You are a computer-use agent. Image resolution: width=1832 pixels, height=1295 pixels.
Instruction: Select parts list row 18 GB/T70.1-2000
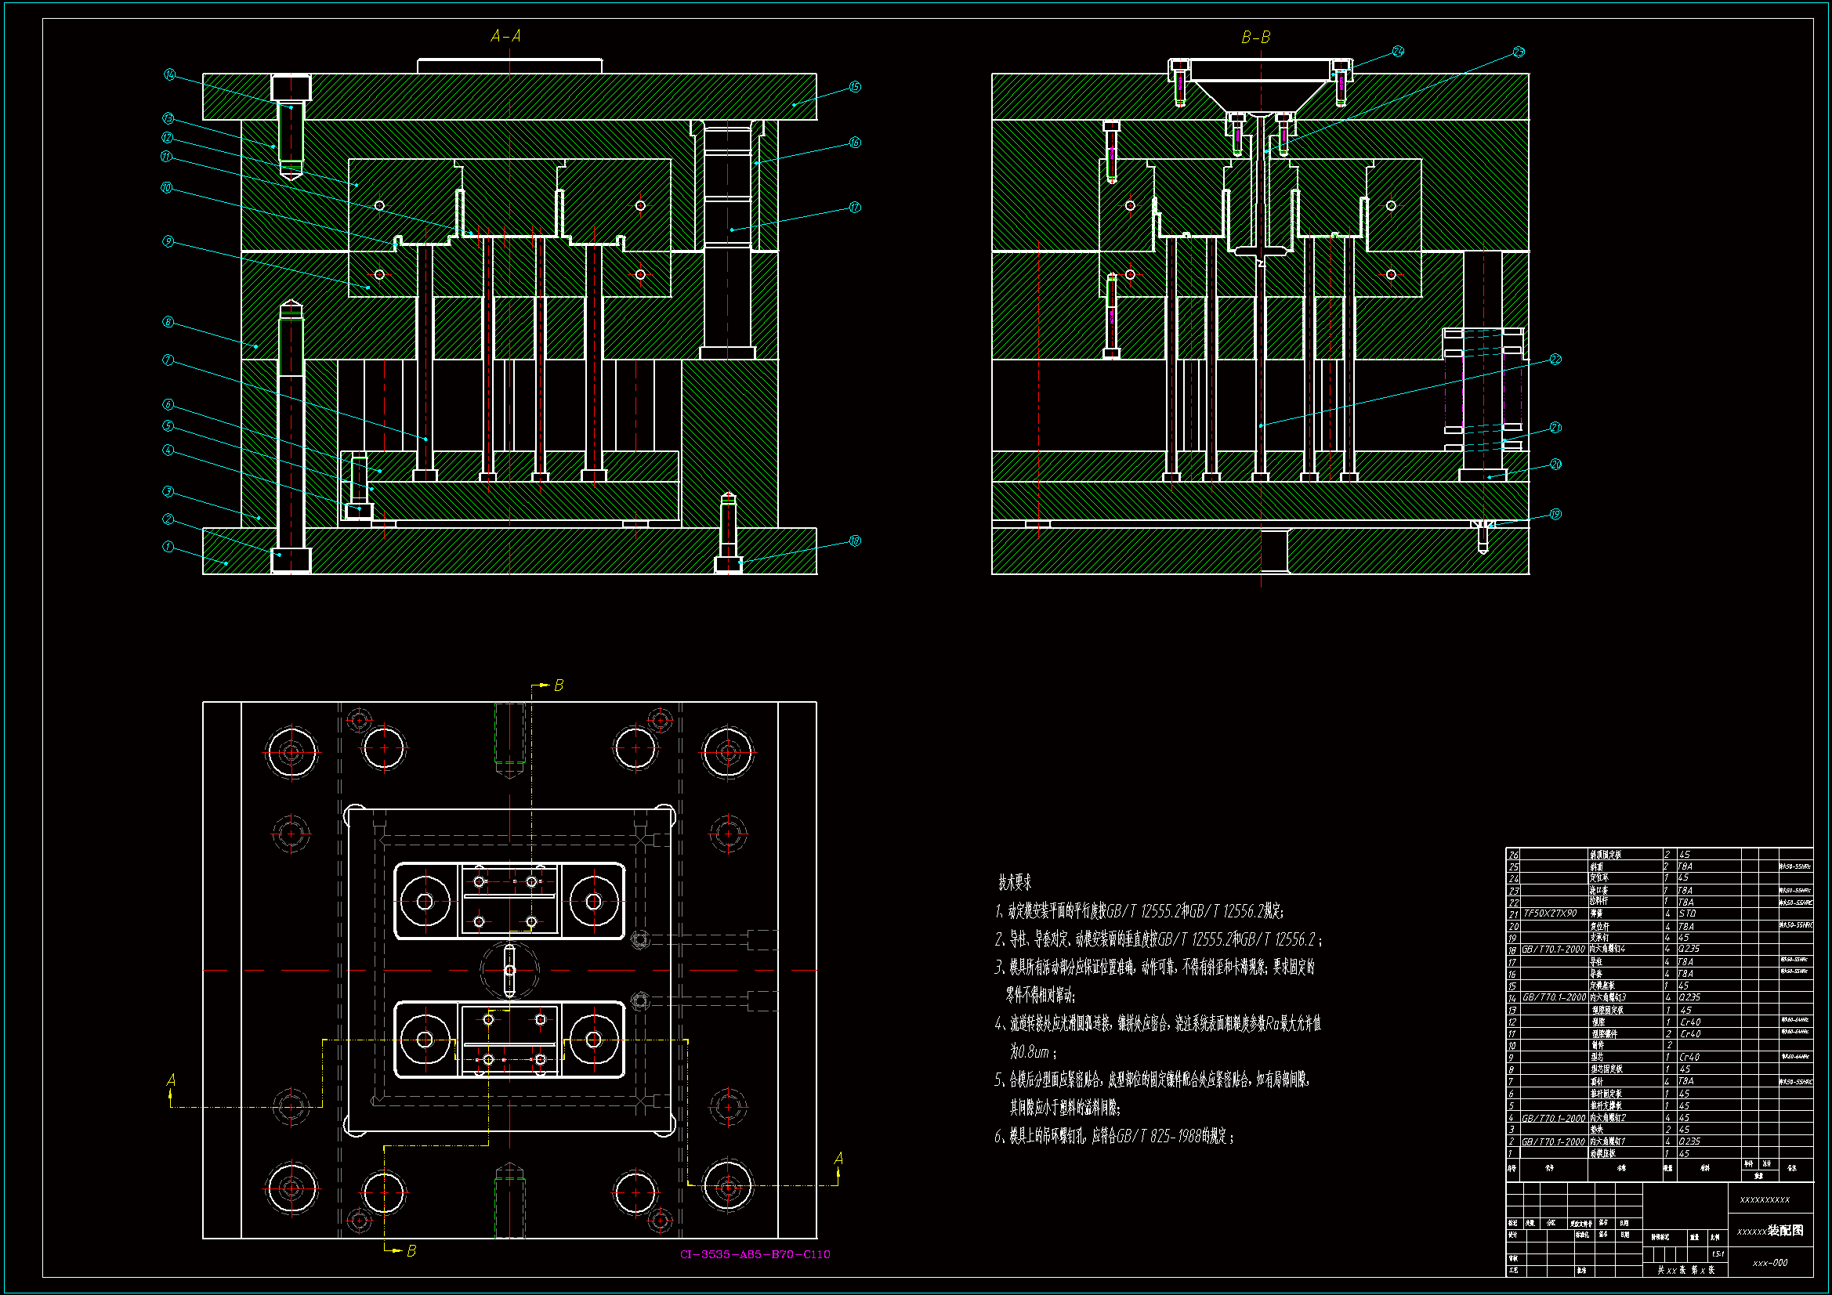click(x=1552, y=950)
